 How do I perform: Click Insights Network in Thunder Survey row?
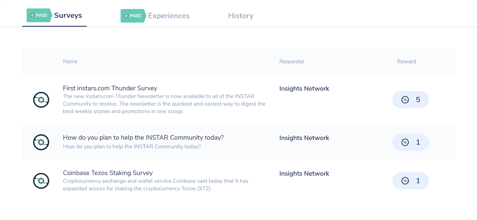[304, 89]
